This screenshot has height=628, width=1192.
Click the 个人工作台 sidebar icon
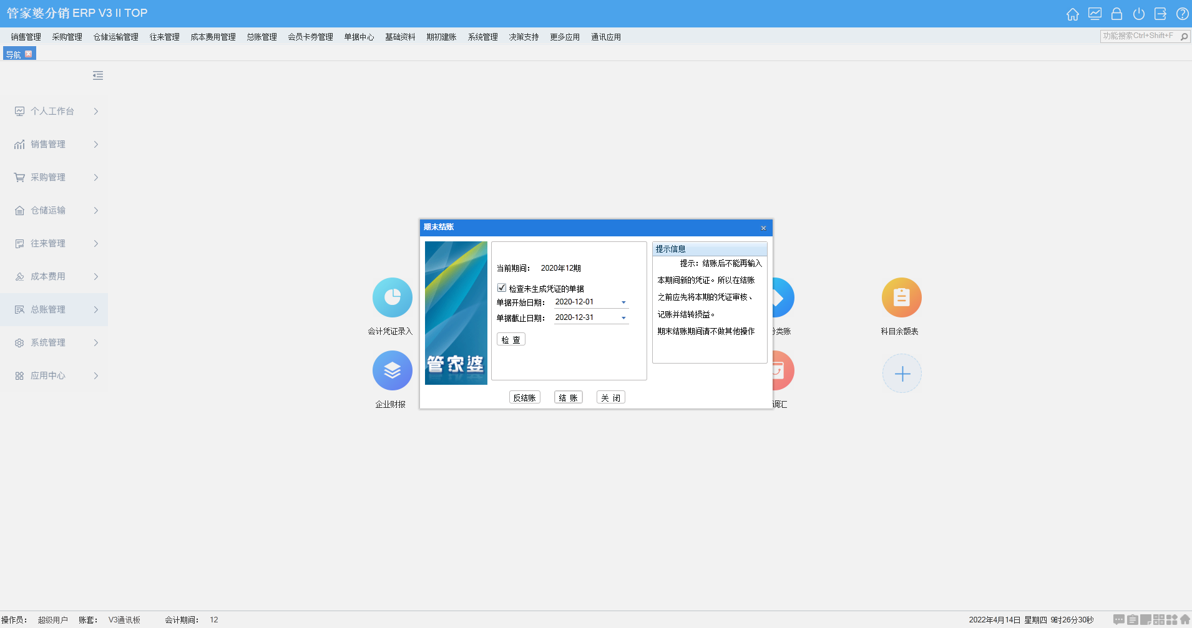coord(19,111)
